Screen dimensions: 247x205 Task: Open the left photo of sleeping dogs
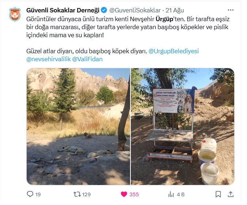click(x=78, y=127)
